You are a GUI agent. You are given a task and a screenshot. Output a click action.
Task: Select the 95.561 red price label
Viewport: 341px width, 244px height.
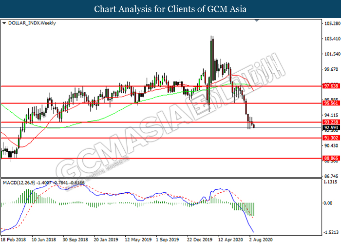(331, 103)
